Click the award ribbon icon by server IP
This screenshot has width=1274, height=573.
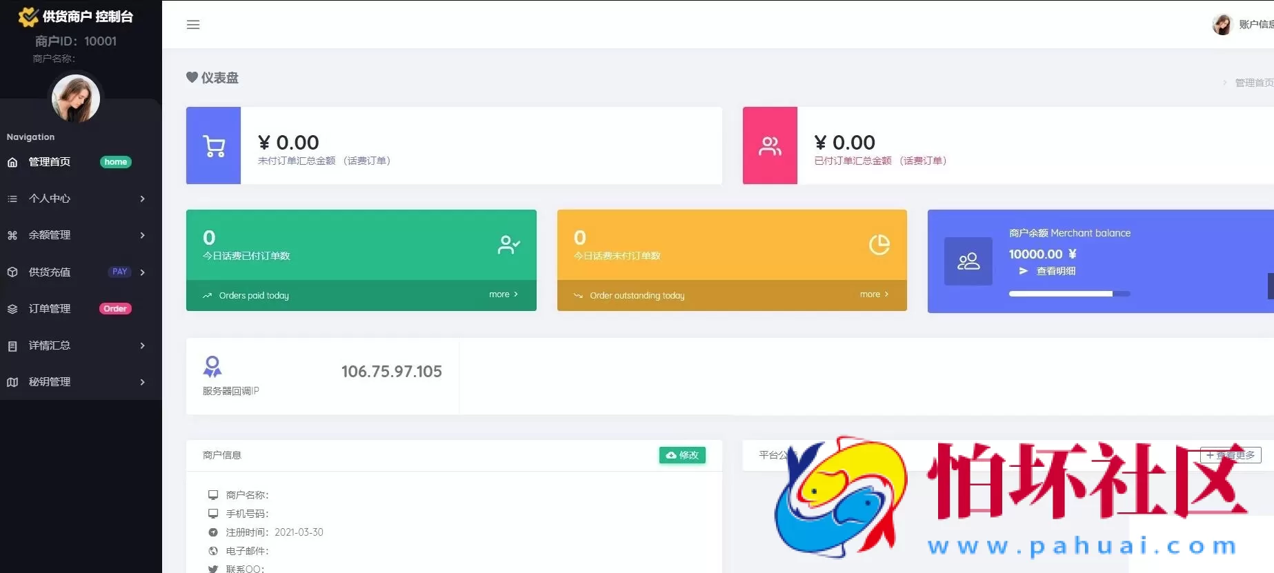click(x=212, y=366)
